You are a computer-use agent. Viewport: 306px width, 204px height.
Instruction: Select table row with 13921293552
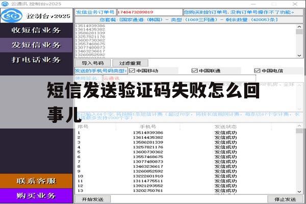coord(186,186)
